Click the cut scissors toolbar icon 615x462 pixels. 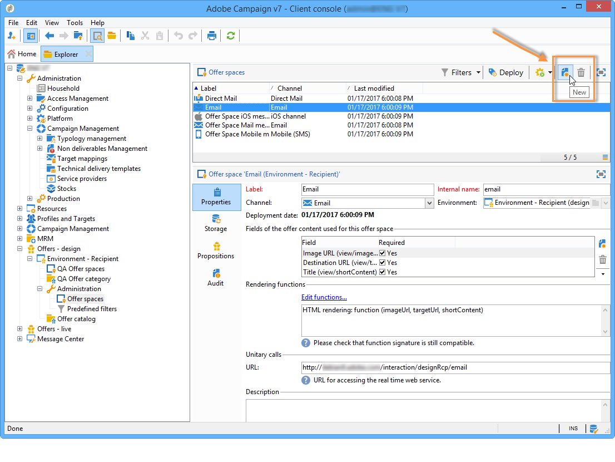[145, 36]
